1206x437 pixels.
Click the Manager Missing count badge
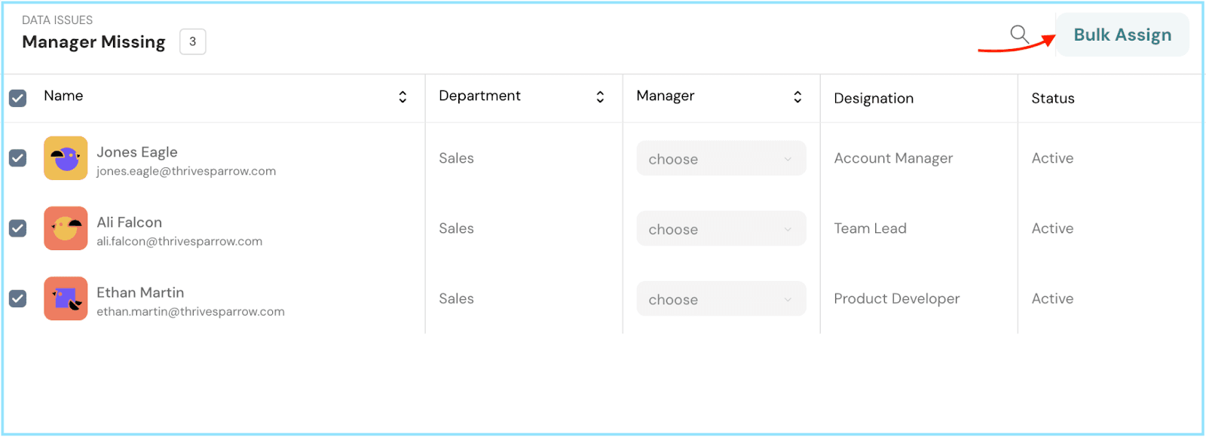[192, 41]
